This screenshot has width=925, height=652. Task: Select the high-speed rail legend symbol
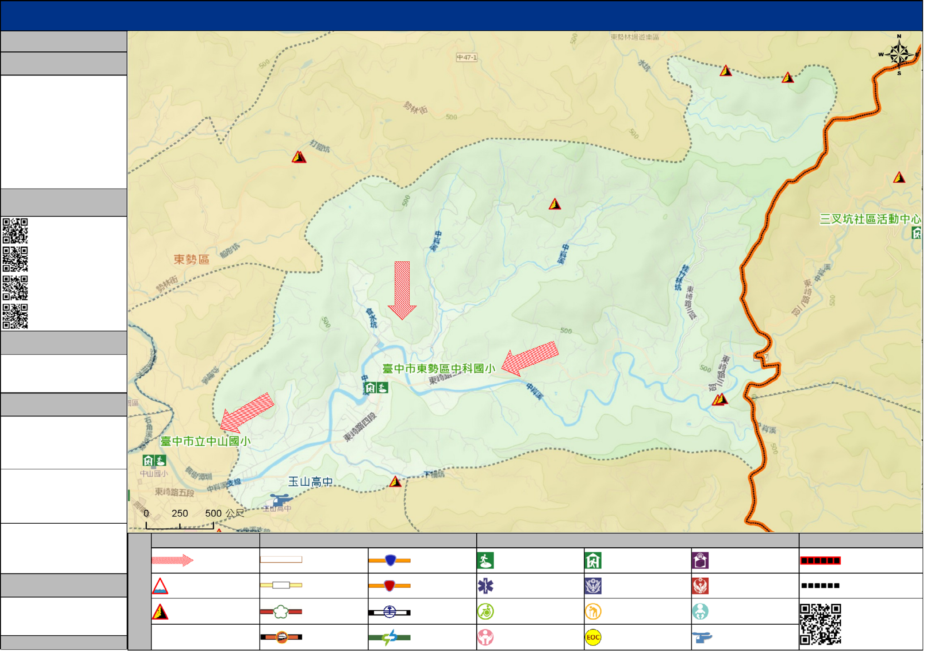click(281, 637)
